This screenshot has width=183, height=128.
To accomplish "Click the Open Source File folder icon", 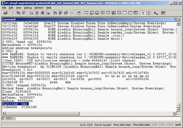I will (x=6, y=13).
